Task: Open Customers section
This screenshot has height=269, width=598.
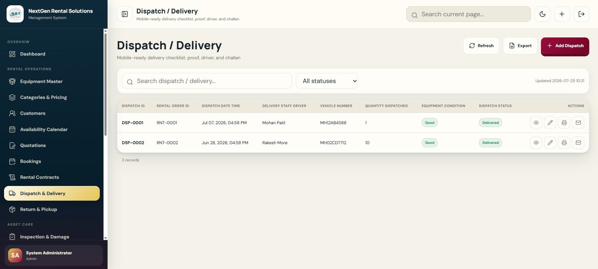Action: pos(52,113)
